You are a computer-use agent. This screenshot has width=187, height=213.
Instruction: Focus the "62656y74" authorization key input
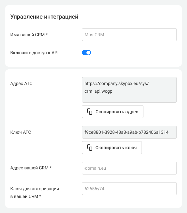129,189
